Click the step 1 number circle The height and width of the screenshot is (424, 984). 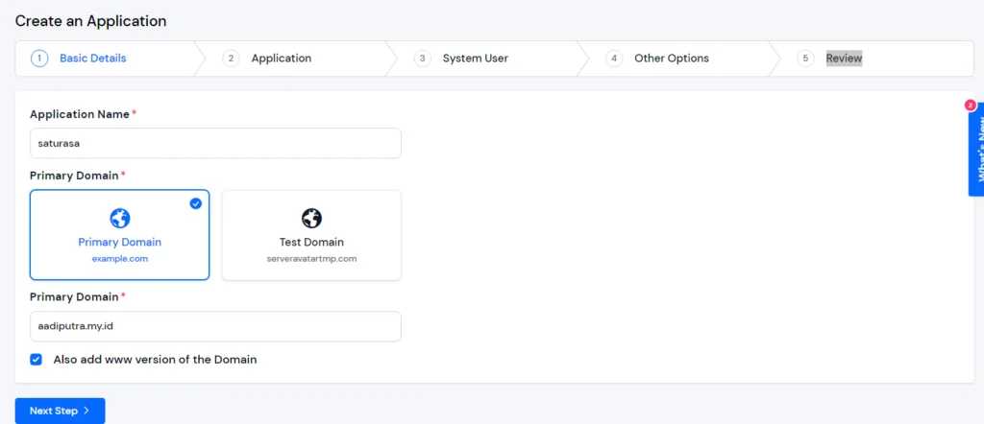pos(38,59)
